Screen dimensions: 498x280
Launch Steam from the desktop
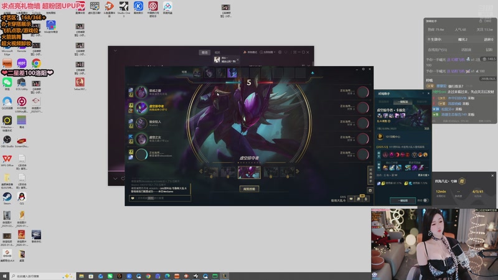point(7,197)
